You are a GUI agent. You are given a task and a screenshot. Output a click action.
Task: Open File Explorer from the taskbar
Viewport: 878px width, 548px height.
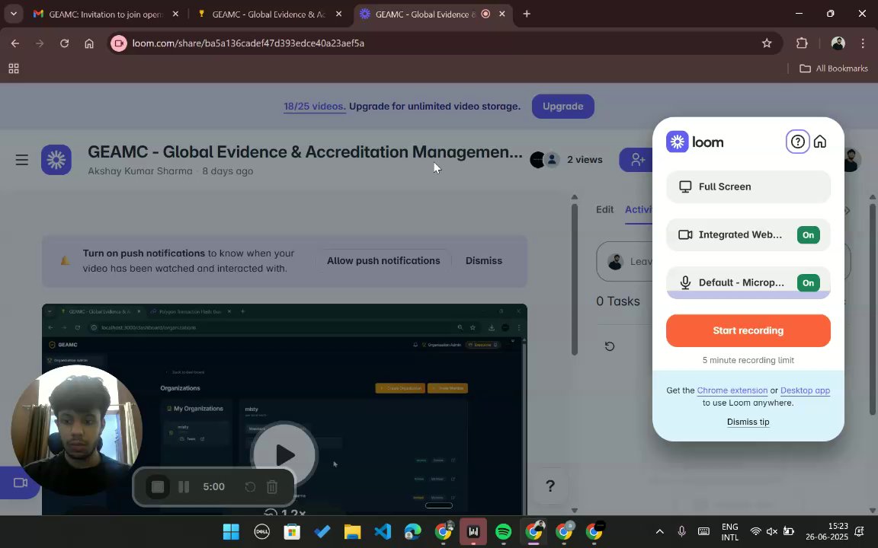352,531
